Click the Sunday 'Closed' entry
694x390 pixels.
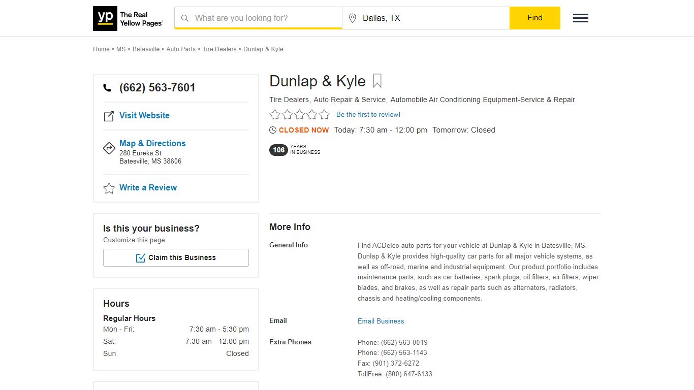tap(237, 353)
